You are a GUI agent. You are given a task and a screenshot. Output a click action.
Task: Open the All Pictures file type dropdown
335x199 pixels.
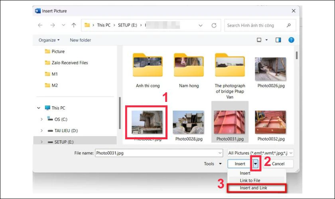(x=260, y=153)
